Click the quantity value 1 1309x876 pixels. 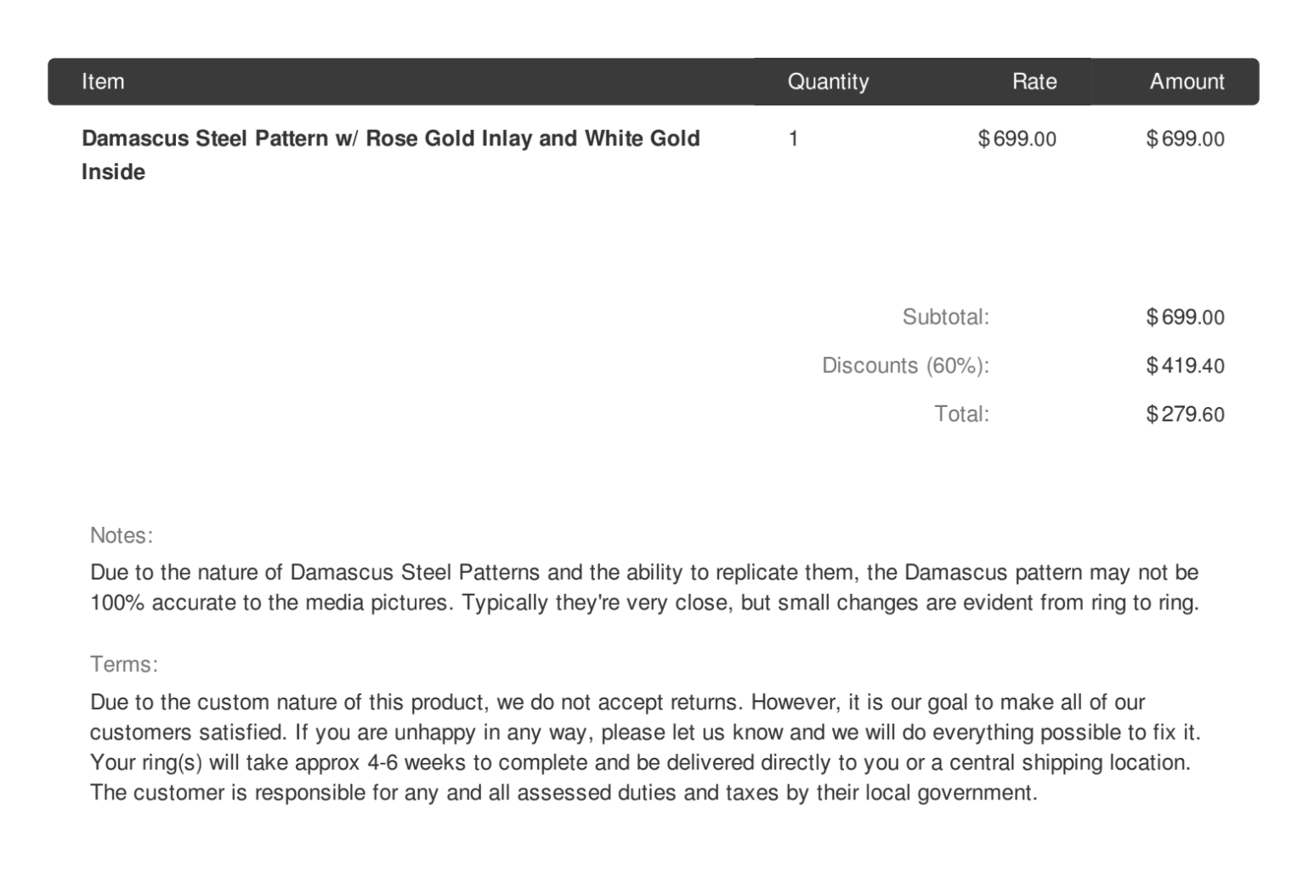pyautogui.click(x=793, y=138)
